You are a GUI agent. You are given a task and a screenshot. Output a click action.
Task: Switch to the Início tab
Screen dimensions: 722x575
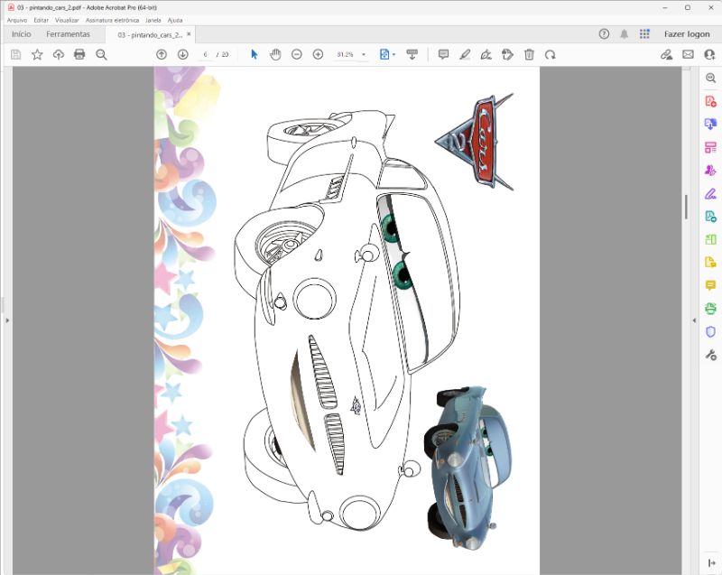(21, 34)
